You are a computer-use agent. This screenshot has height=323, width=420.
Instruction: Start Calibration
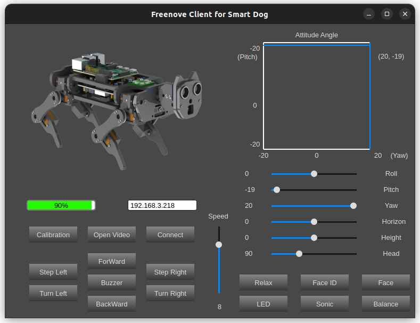[53, 235]
